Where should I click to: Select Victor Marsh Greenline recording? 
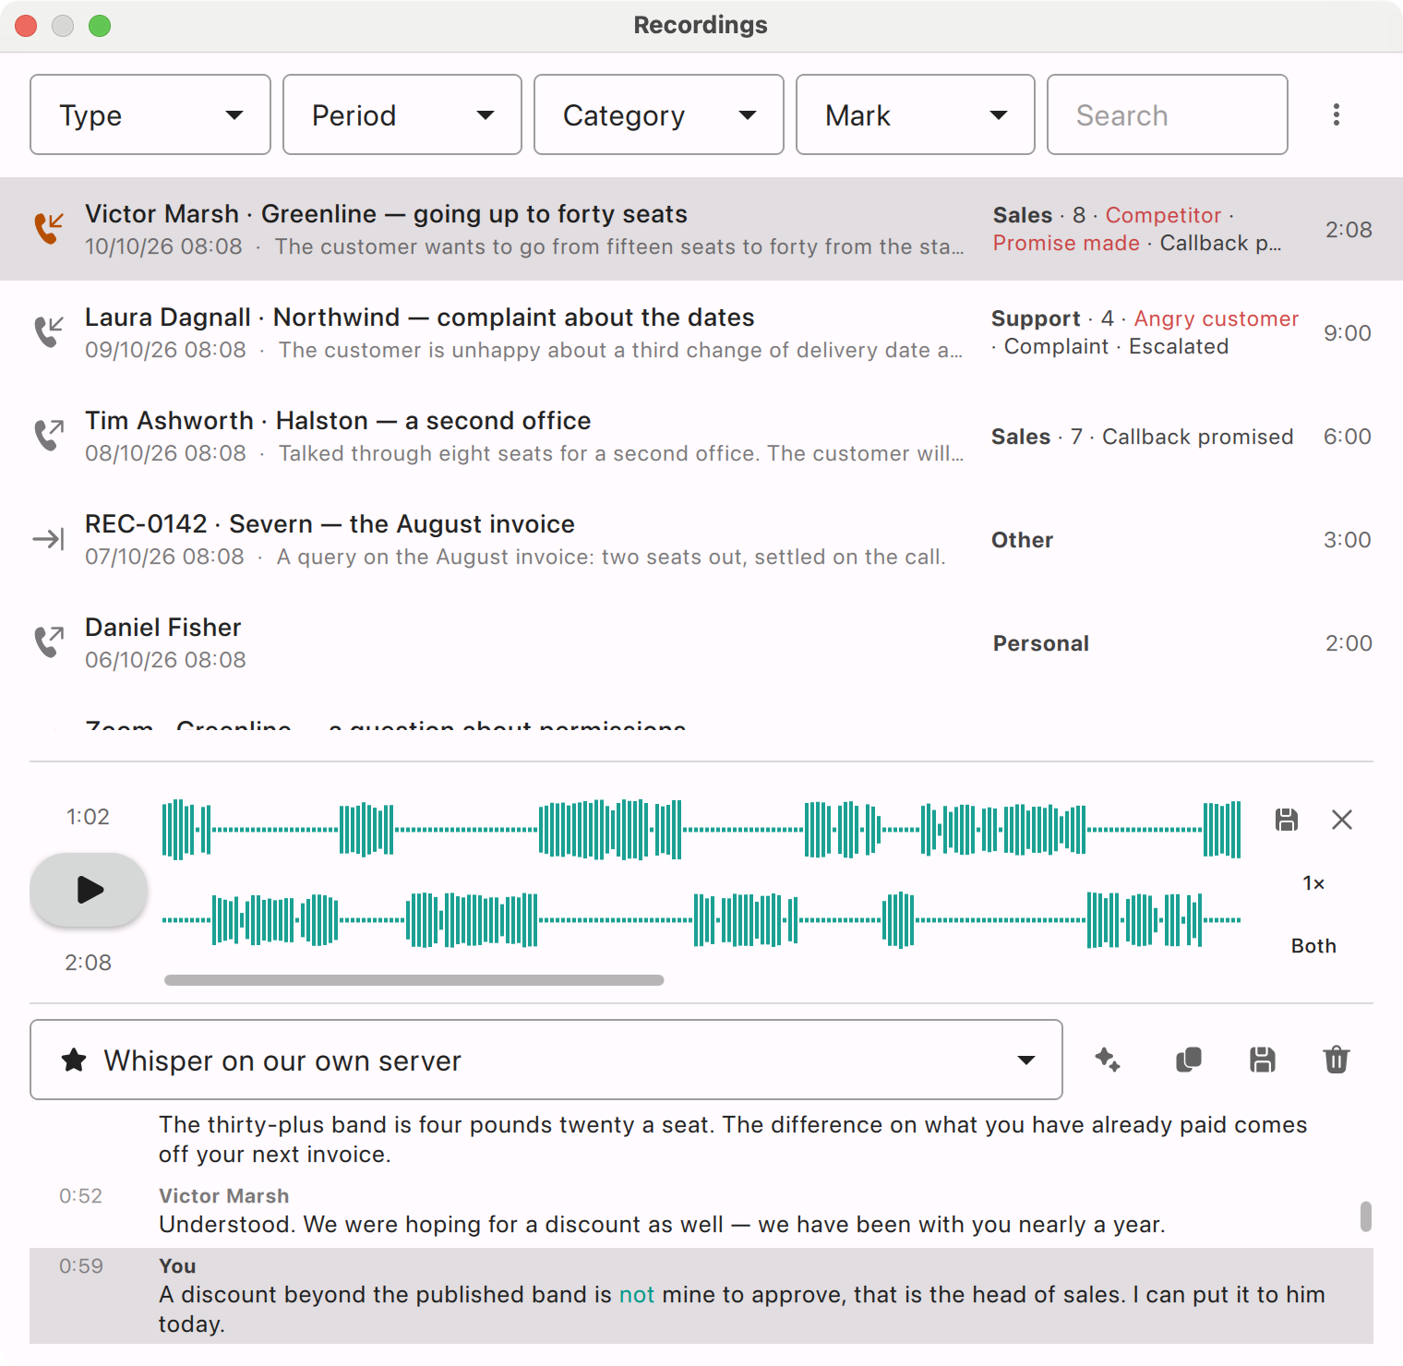tap(701, 229)
